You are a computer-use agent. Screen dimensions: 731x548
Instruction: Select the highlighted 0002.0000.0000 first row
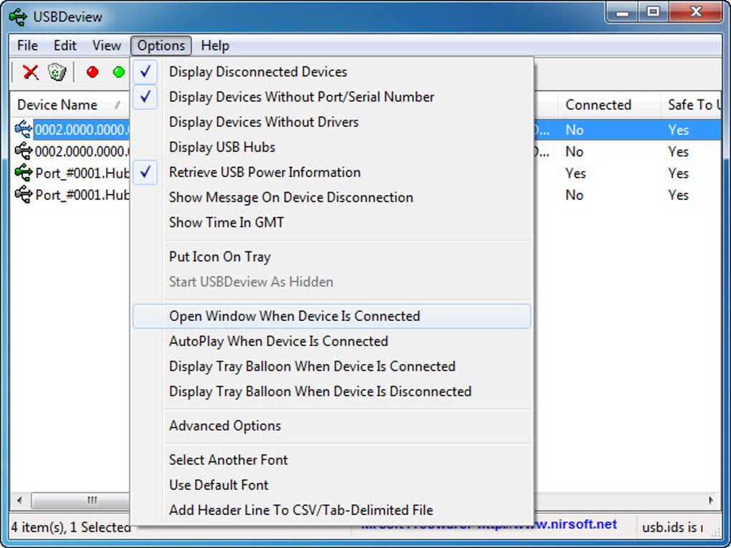coord(82,130)
